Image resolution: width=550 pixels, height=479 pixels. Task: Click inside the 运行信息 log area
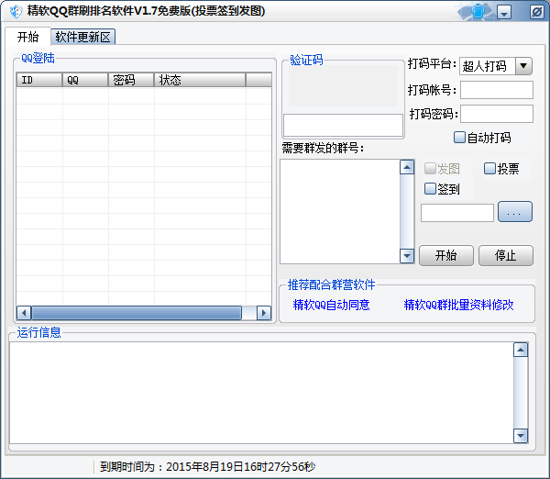point(261,393)
